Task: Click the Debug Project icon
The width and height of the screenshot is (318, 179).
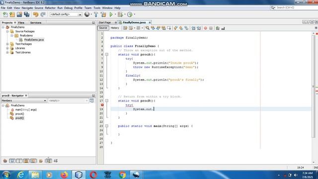Action: point(120,14)
